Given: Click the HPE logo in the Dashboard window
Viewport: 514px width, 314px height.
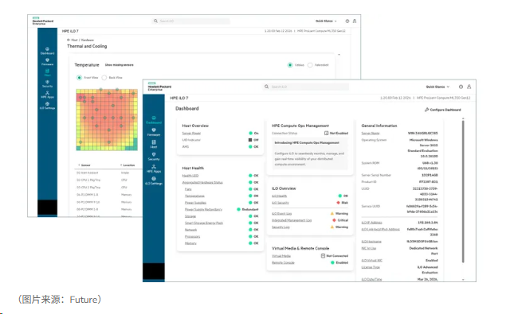Looking at the screenshot, I should click(x=159, y=87).
